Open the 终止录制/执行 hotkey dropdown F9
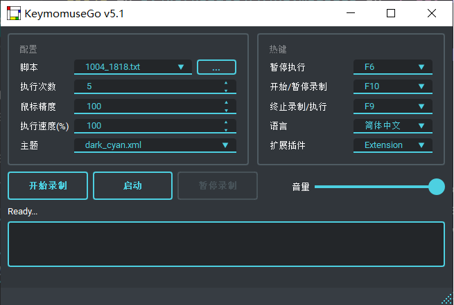 392,107
